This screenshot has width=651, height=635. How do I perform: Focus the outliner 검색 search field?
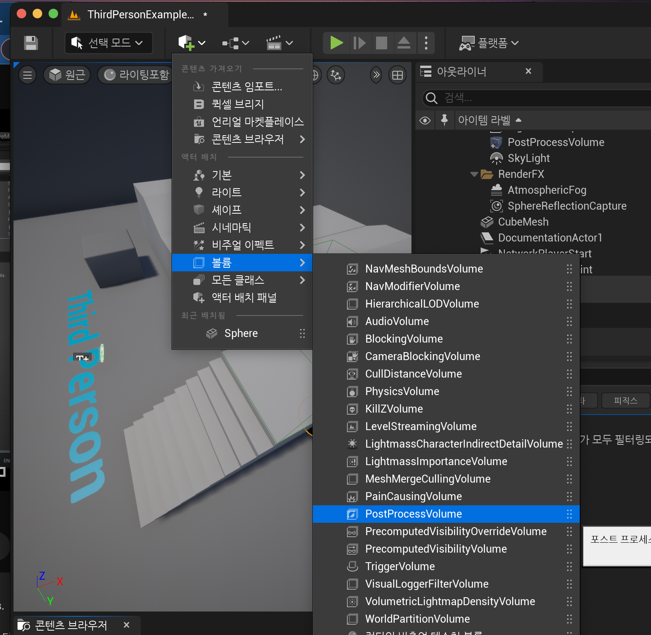point(537,97)
